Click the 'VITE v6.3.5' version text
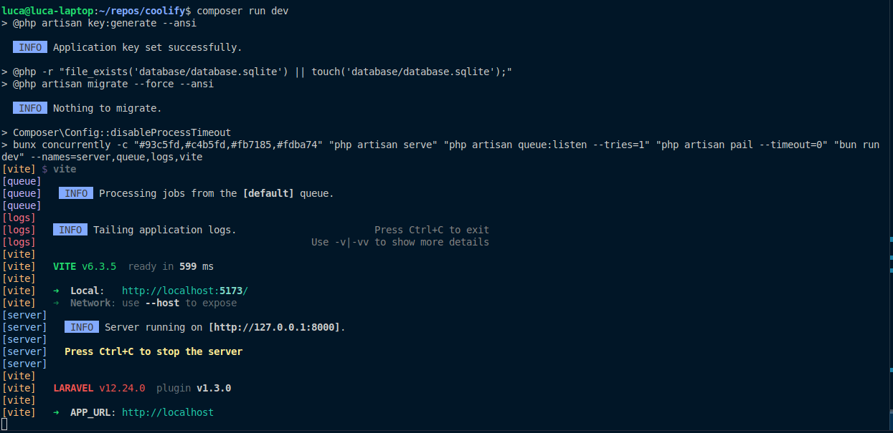 (x=85, y=266)
